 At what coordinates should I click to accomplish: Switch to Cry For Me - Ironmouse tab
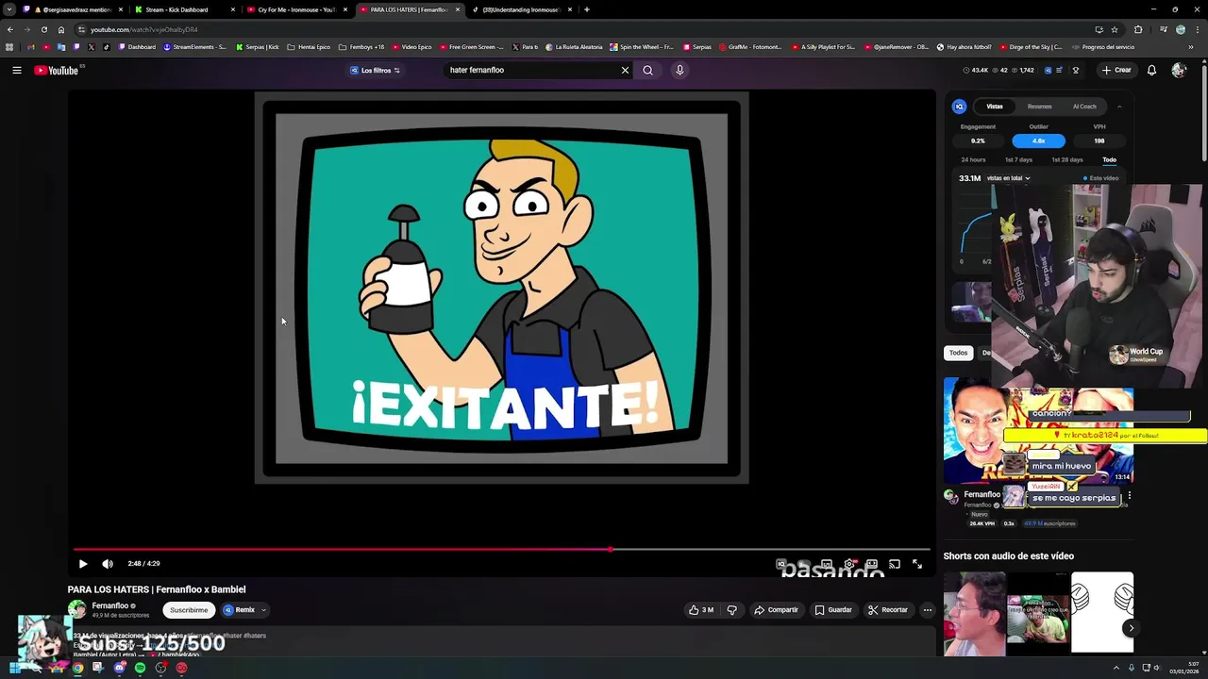coord(296,9)
